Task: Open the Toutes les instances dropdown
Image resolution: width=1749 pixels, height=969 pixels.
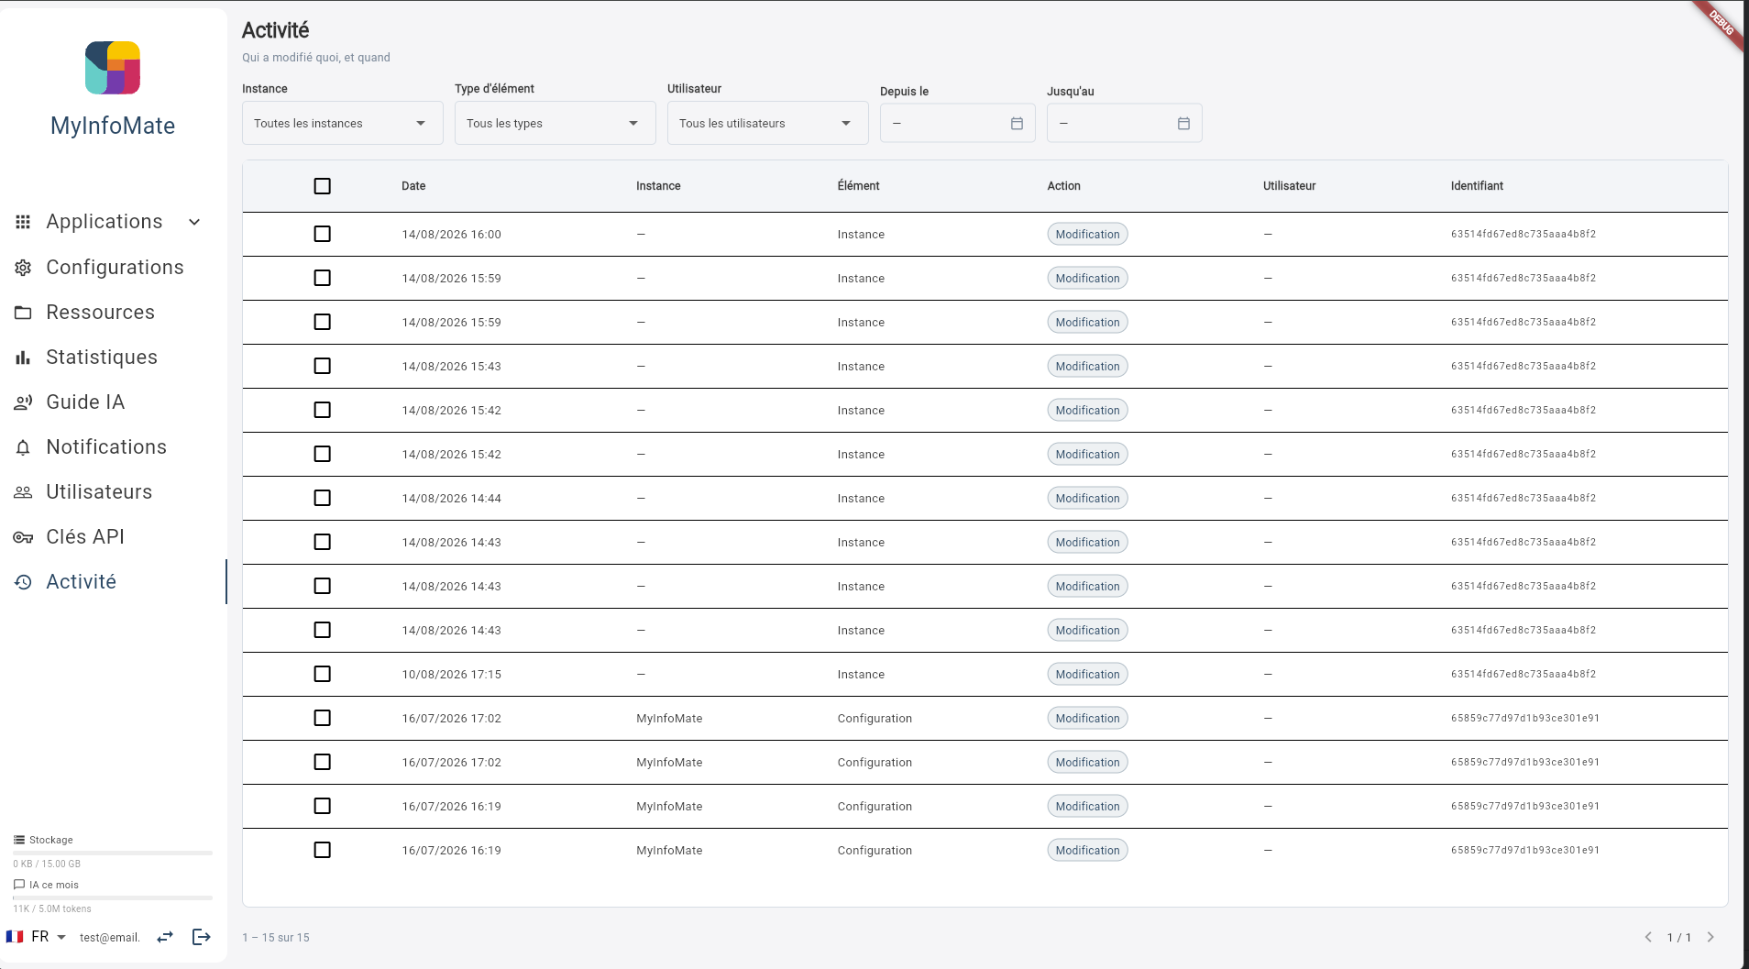Action: click(343, 123)
